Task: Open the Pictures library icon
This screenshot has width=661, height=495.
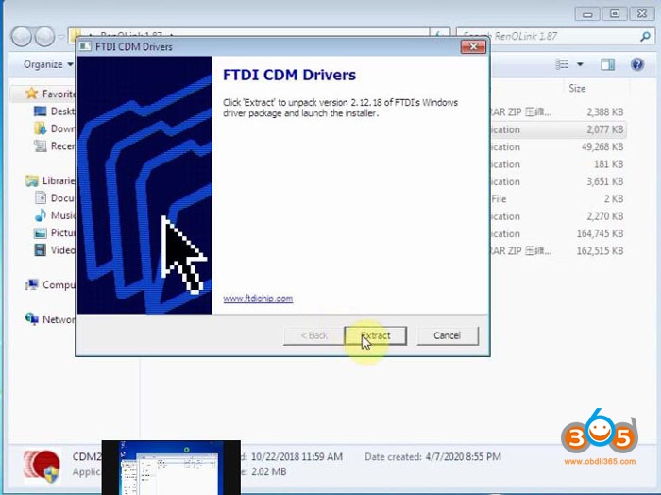Action: (x=40, y=232)
